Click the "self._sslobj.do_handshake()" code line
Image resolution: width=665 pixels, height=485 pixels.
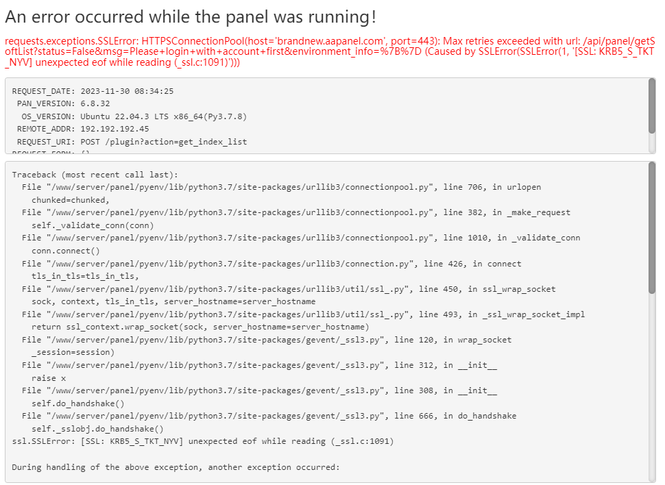click(x=97, y=429)
